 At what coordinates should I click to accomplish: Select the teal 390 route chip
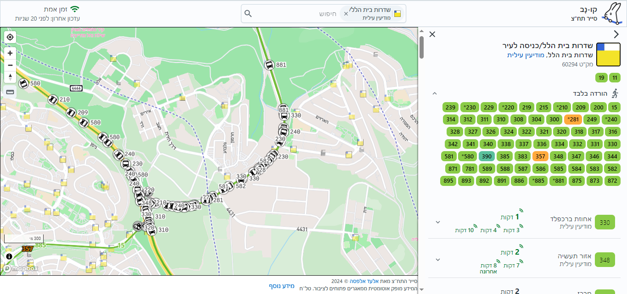(487, 157)
